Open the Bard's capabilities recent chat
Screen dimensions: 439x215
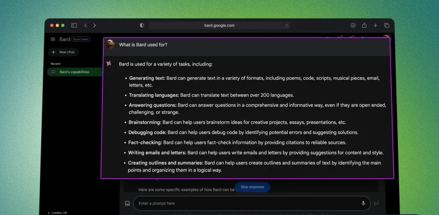[75, 72]
